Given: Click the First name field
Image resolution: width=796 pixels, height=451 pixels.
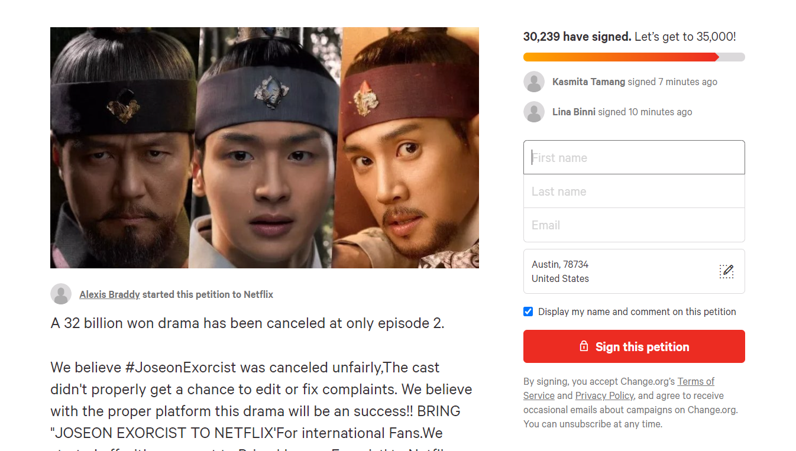Looking at the screenshot, I should pos(634,157).
